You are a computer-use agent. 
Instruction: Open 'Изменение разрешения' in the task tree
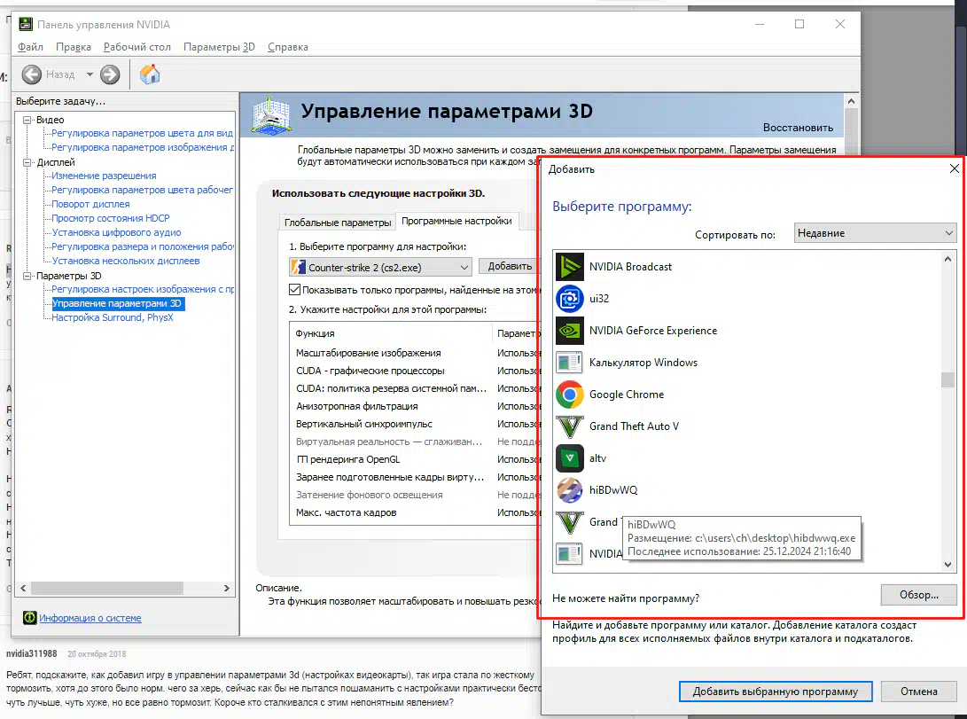click(x=104, y=176)
